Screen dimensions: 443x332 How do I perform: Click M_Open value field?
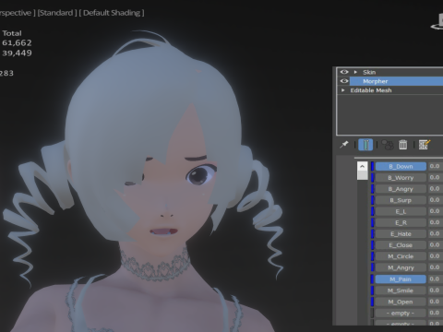pos(436,302)
